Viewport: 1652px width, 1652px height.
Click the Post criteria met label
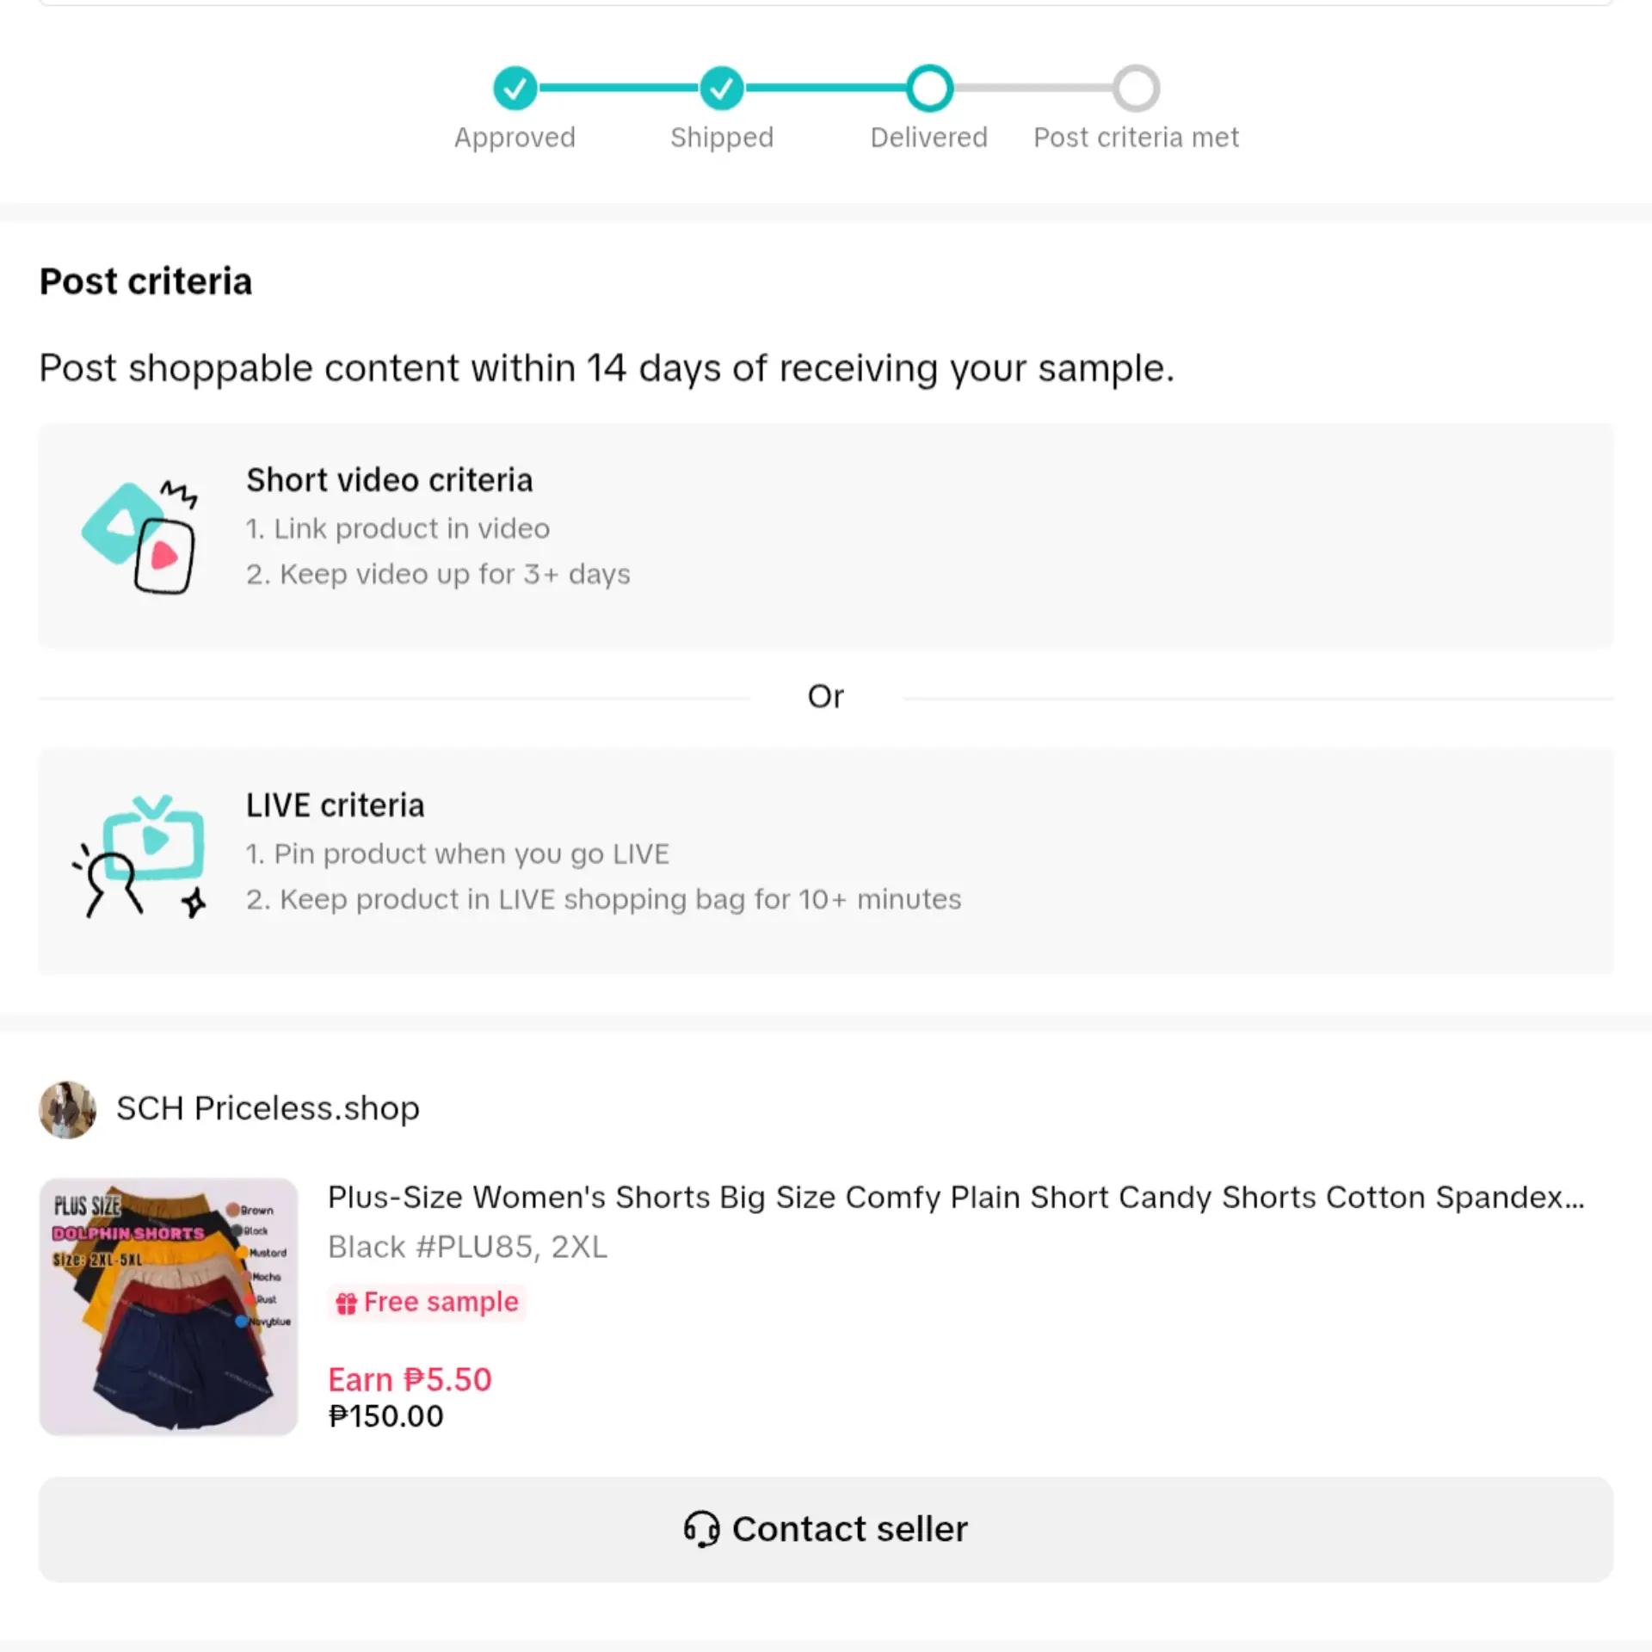(1136, 138)
